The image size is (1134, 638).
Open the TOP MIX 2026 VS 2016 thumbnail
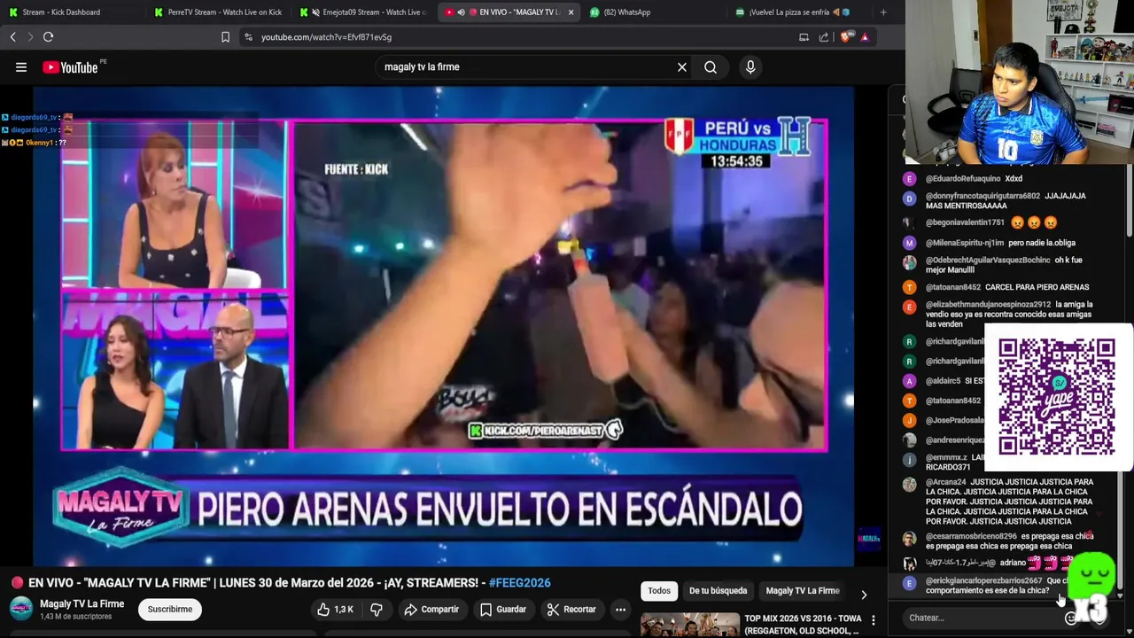click(690, 625)
